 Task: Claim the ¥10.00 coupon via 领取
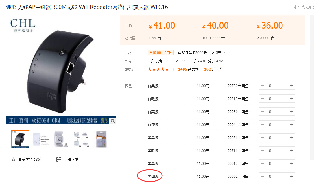point(168,53)
